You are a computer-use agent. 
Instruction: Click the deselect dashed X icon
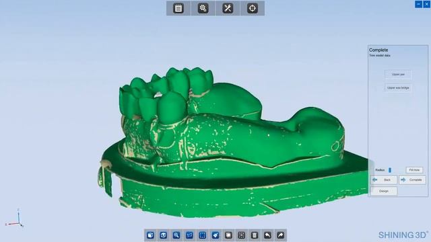[241, 235]
